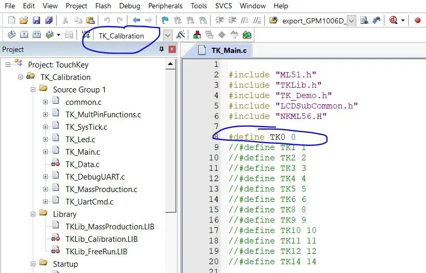Image resolution: width=426 pixels, height=273 pixels.
Task: Expand the TK_Main.c tree node
Action: click(45, 152)
